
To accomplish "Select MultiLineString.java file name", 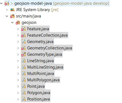I will coord(45,67).
